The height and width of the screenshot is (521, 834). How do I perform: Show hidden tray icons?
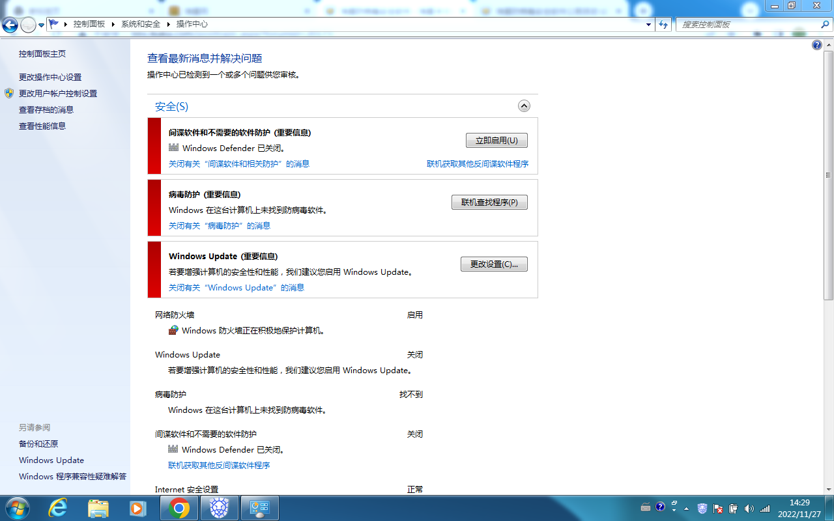pos(686,509)
